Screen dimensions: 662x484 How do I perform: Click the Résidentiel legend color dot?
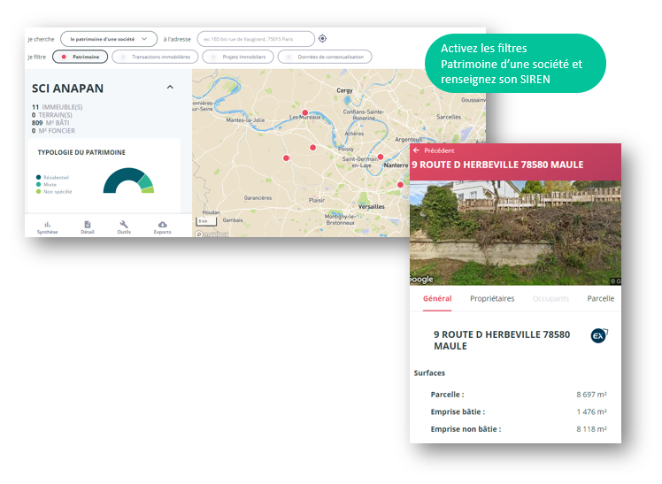pyautogui.click(x=38, y=177)
